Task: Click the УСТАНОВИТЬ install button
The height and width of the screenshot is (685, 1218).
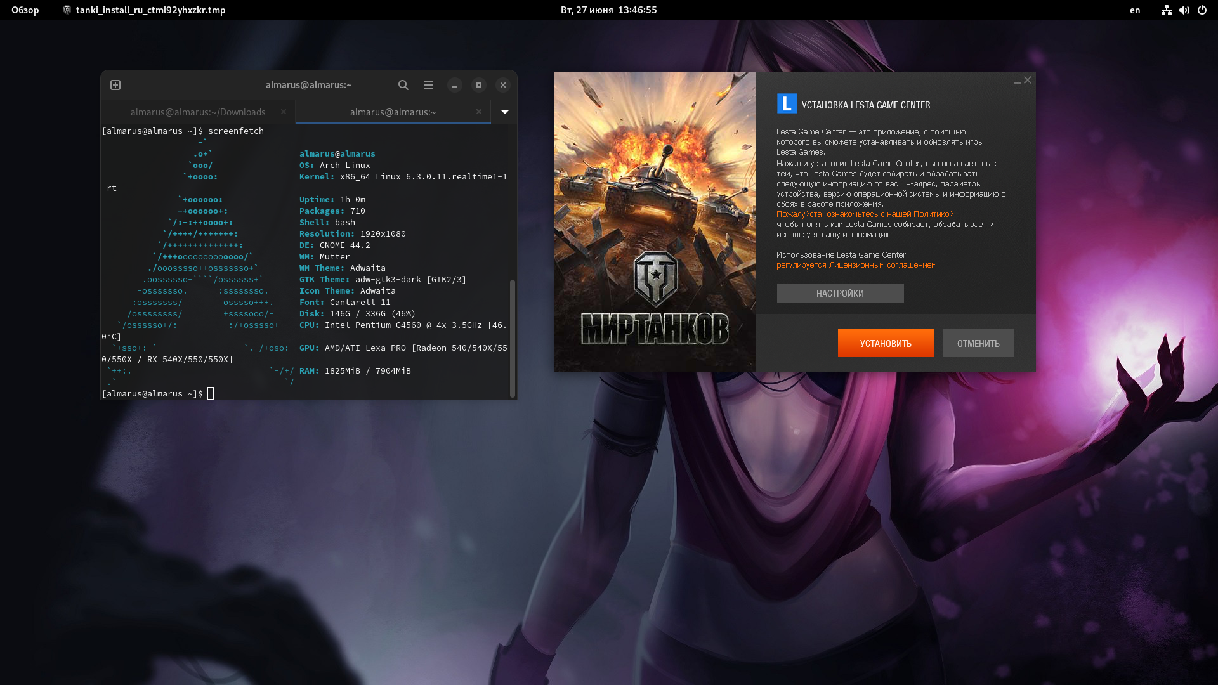Action: [x=886, y=343]
